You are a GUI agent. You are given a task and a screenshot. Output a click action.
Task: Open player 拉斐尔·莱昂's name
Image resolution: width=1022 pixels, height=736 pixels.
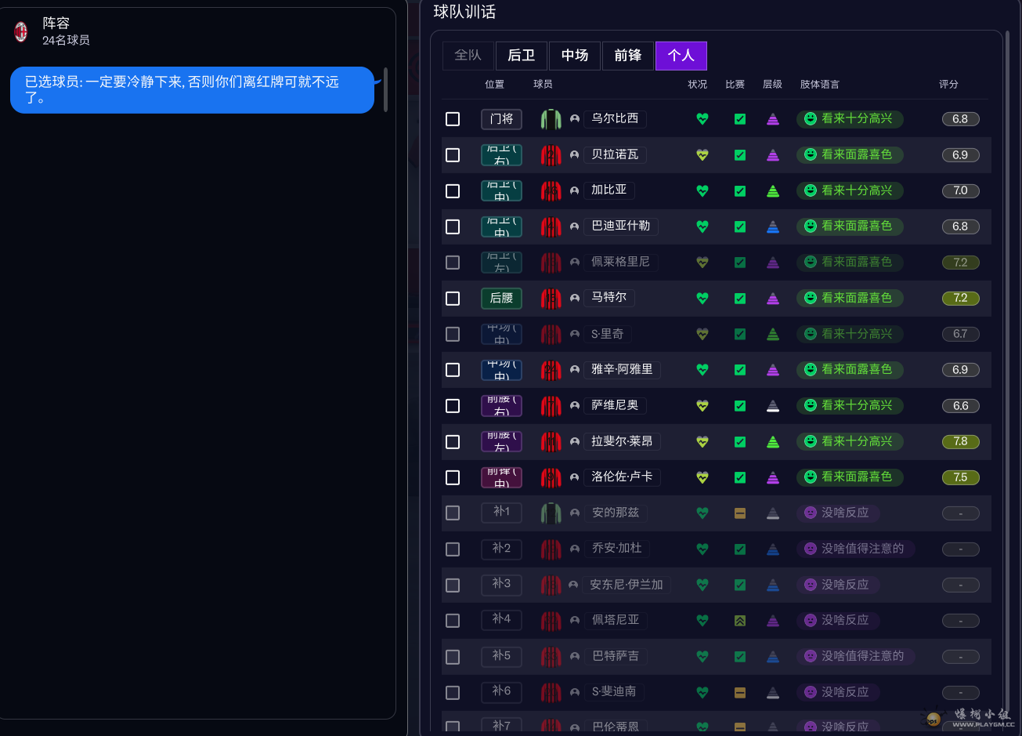pos(622,441)
